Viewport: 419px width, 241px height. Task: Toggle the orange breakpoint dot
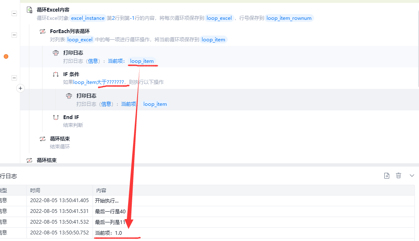click(x=6, y=56)
